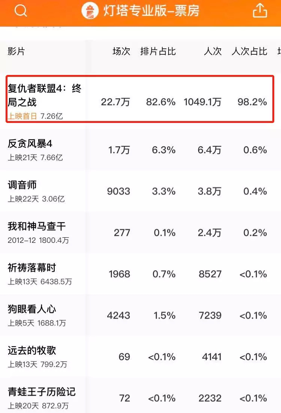Sort by 人次 column header

212,51
